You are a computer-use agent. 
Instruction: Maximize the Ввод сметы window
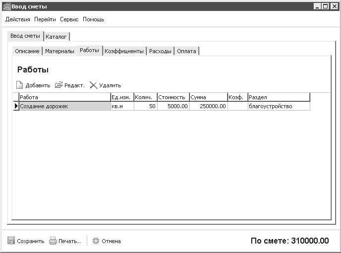[x=326, y=6]
